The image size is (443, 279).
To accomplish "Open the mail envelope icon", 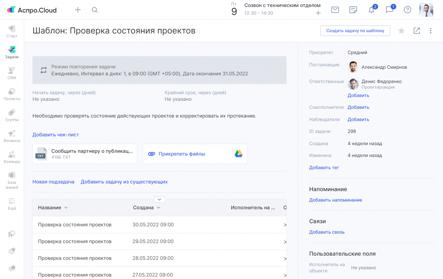I will tap(335, 10).
